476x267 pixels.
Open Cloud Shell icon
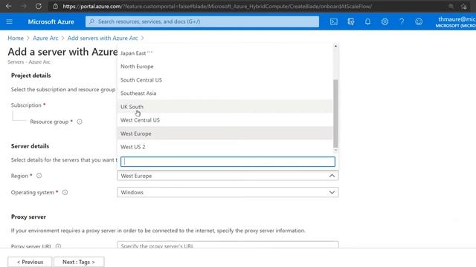[334, 22]
